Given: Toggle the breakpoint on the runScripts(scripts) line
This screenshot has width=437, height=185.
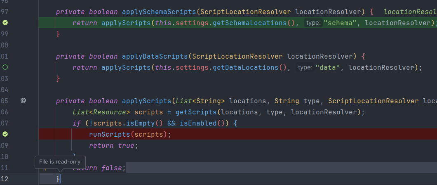Looking at the screenshot, I should 5,134.
